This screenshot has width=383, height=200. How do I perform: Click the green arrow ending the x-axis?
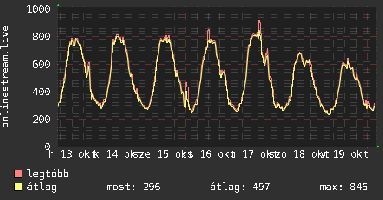(378, 147)
